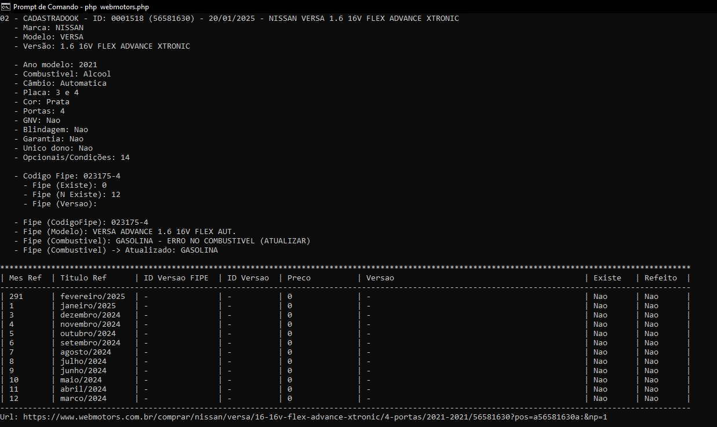
Task: Click the 'Fipe (Versao):' line
Action: click(60, 204)
